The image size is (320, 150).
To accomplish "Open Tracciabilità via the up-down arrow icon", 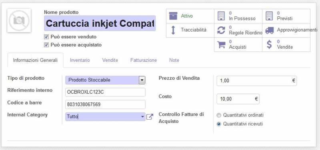I will coord(173,30).
